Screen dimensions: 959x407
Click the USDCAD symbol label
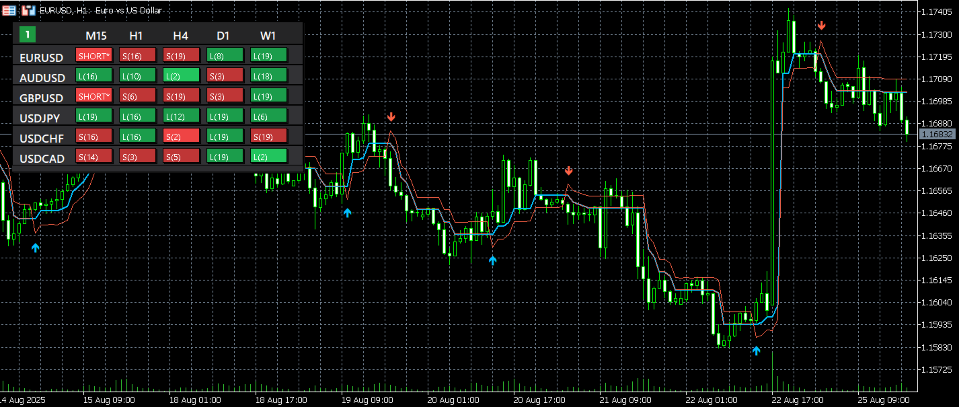pos(42,159)
